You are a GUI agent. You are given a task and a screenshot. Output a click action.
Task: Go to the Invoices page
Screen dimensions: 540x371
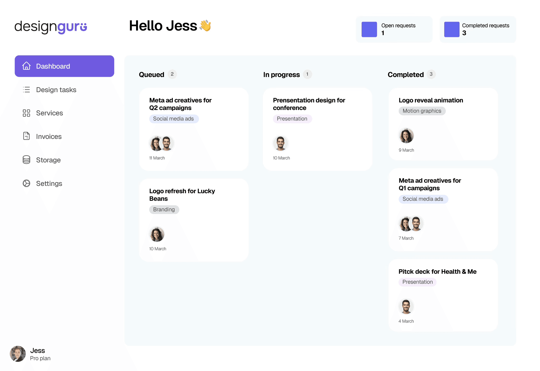click(x=49, y=136)
